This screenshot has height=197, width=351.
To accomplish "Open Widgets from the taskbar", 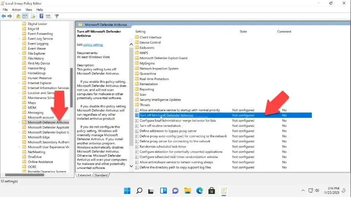I will point(163,190).
